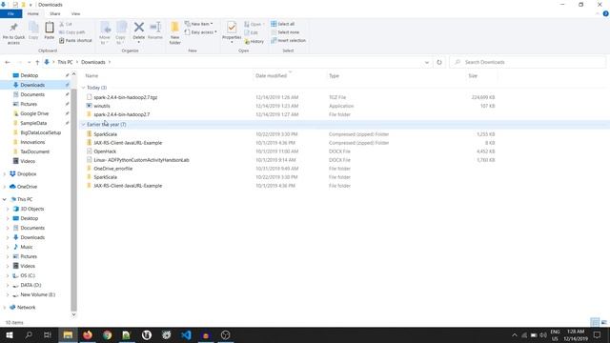
Task: Click Pin to Quick access icon
Action: click(13, 28)
